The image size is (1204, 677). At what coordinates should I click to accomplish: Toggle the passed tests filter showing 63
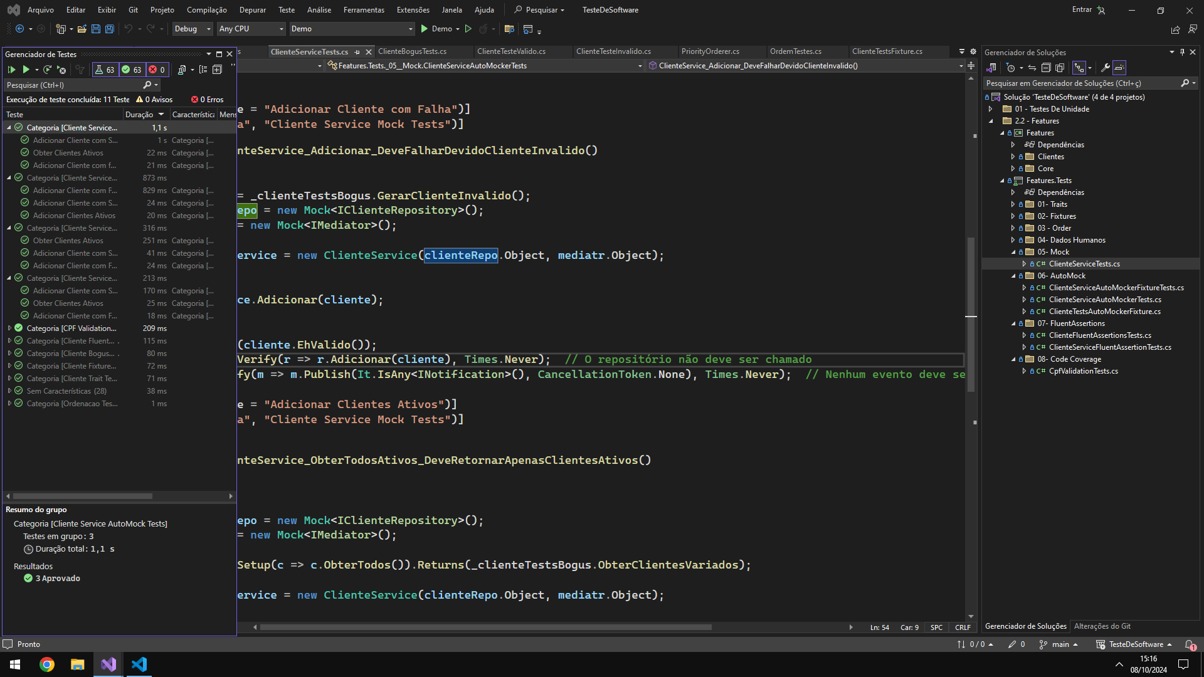coord(132,70)
